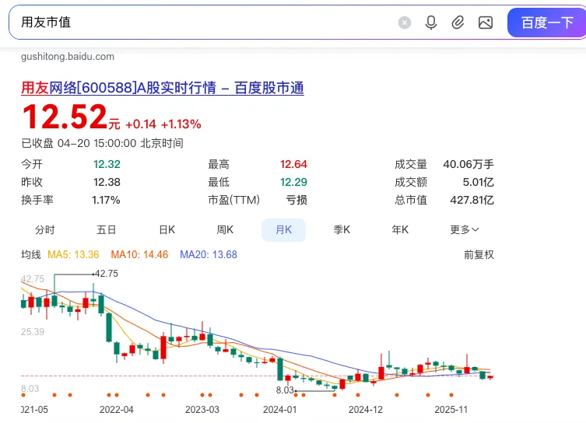Switch to the 季K chart tab
This screenshot has width=586, height=423.
click(342, 229)
